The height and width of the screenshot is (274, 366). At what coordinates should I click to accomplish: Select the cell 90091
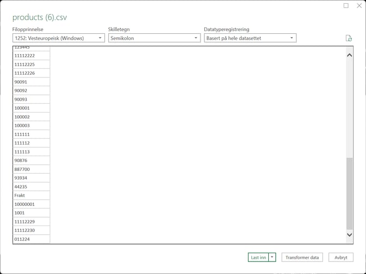32,82
